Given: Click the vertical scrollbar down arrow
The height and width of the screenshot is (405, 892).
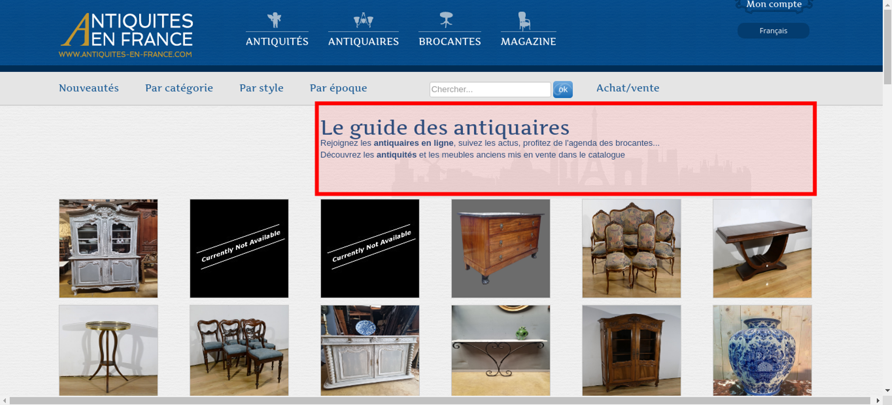Looking at the screenshot, I should 887,390.
